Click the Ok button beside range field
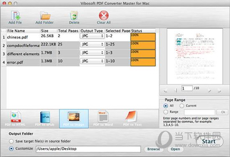230x157 pixels. (x=222, y=112)
